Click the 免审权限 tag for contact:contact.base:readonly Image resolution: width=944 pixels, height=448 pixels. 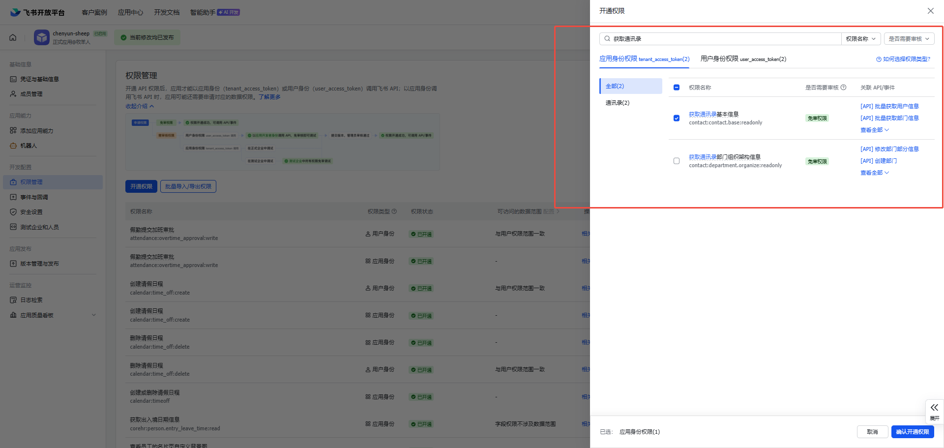[817, 119]
